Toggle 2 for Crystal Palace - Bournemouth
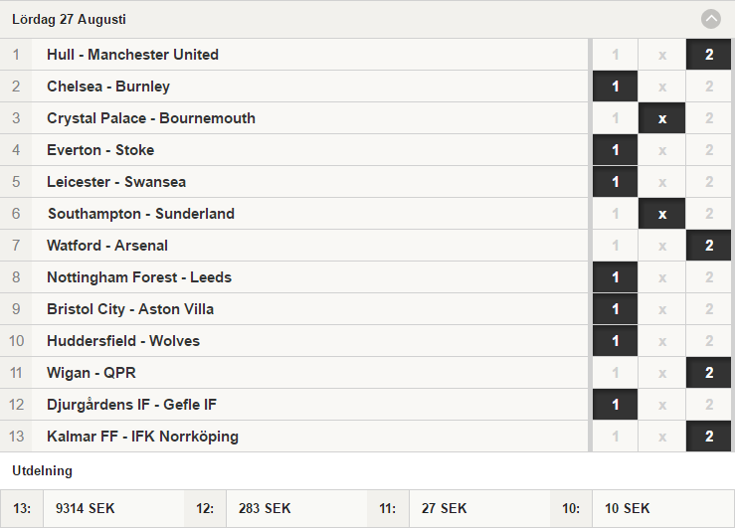 click(709, 118)
